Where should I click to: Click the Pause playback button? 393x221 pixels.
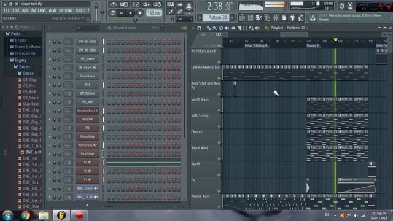click(122, 13)
